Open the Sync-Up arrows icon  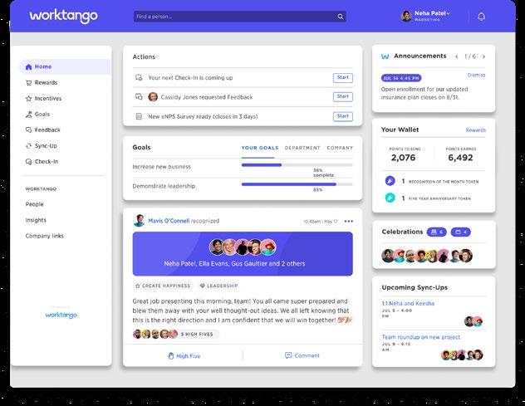[x=29, y=145]
